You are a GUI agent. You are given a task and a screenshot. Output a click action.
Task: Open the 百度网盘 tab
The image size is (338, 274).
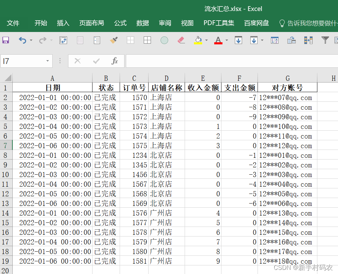point(257,23)
